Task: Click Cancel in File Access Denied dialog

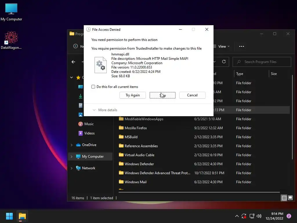Action: (192, 95)
